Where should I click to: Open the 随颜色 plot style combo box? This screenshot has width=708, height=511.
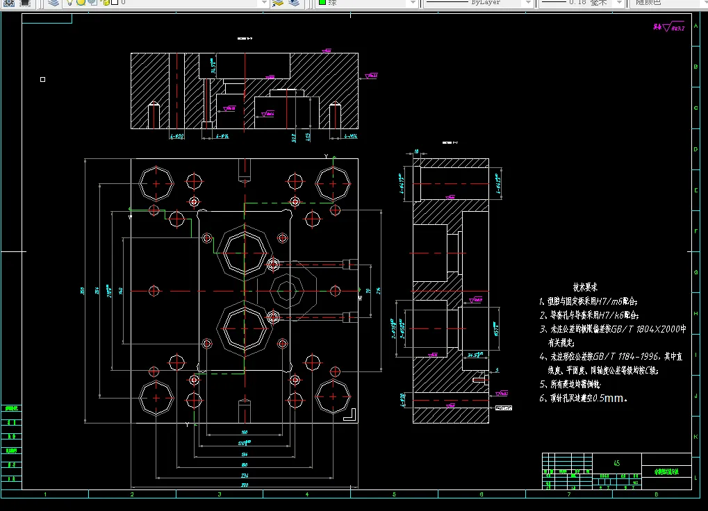click(668, 3)
